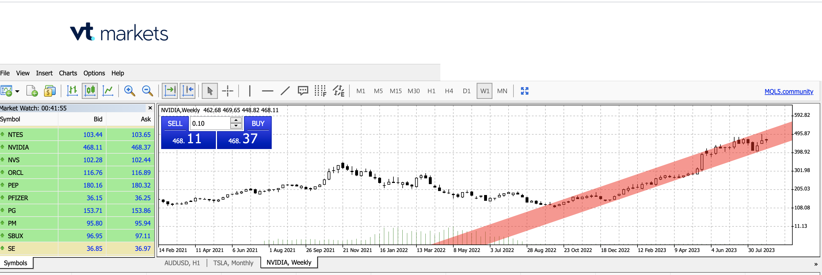Click the SELL button on chart
The image size is (822, 275).
(175, 123)
